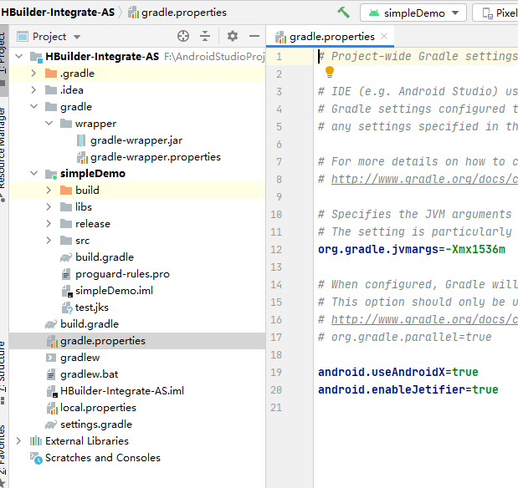Image resolution: width=518 pixels, height=488 pixels.
Task: Click HBuilder-Integrate-AS breadcrumb in navigation bar
Action: tap(58, 13)
